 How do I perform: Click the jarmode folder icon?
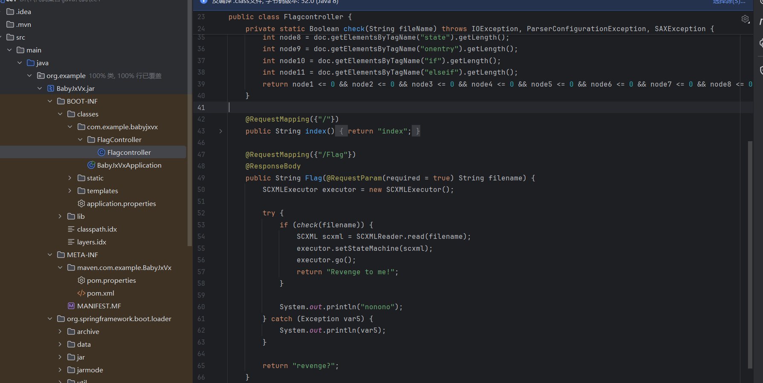71,370
